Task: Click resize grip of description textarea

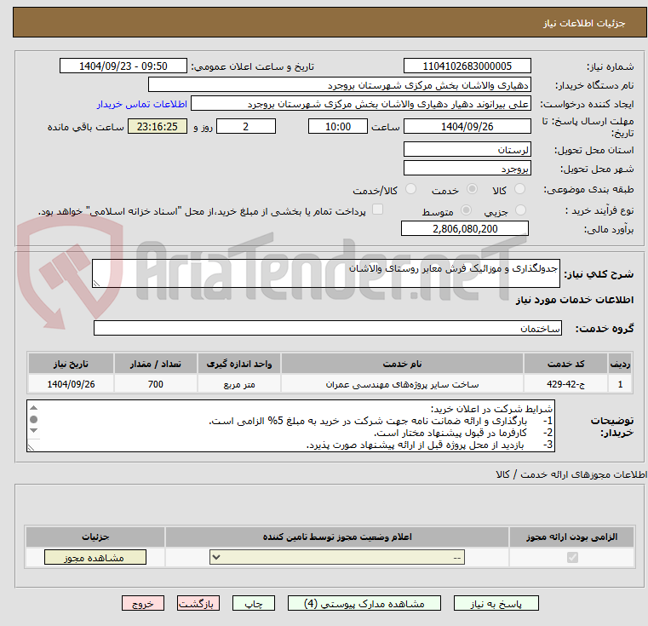Action: [x=97, y=284]
